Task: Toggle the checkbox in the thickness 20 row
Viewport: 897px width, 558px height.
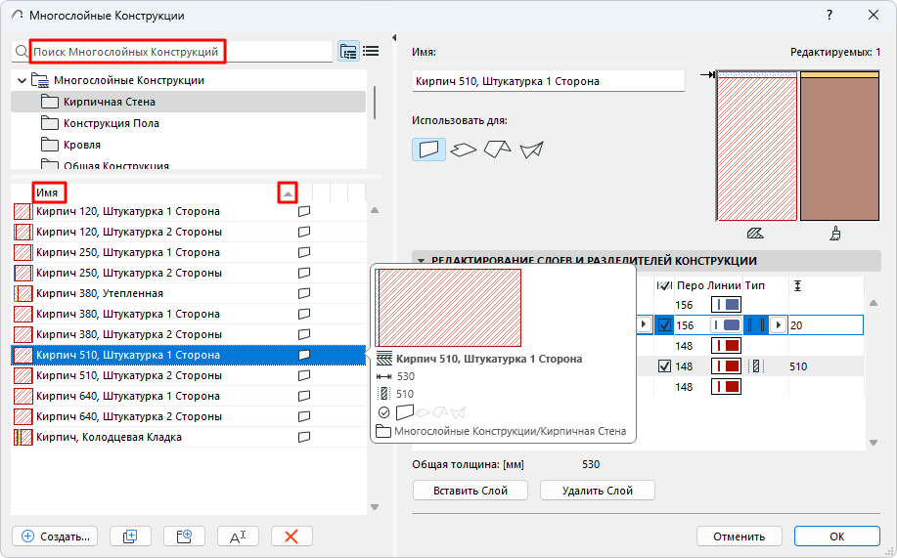Action: pyautogui.click(x=664, y=325)
